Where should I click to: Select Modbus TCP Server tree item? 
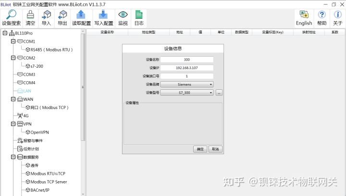click(x=46, y=182)
